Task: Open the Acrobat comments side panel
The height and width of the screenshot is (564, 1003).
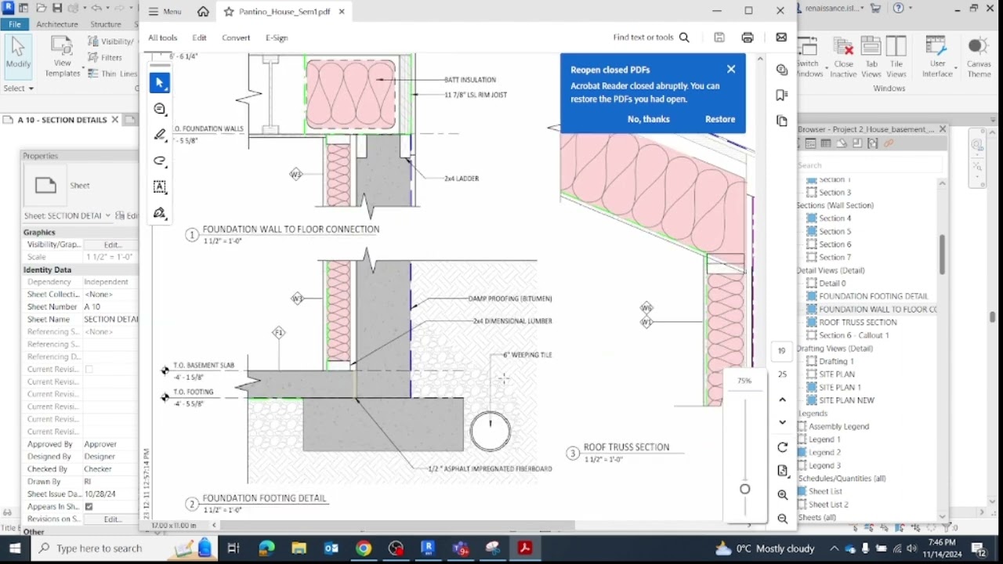Action: (x=782, y=70)
